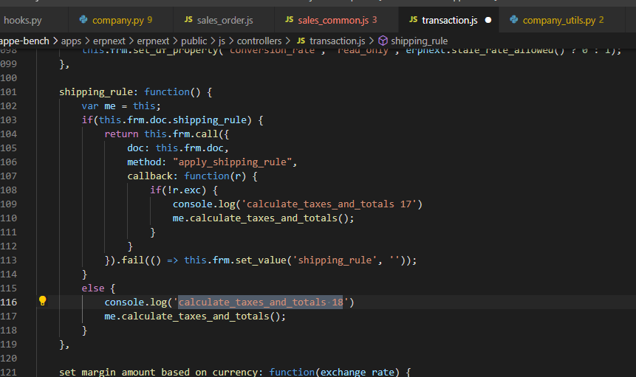Open 'appe-bench' breadcrumb segment
Image resolution: width=636 pixels, height=377 pixels.
pyautogui.click(x=24, y=41)
